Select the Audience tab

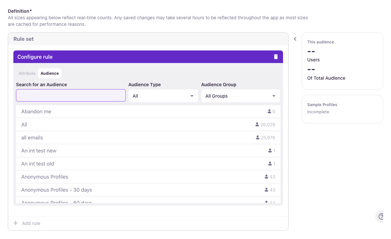[x=50, y=73]
